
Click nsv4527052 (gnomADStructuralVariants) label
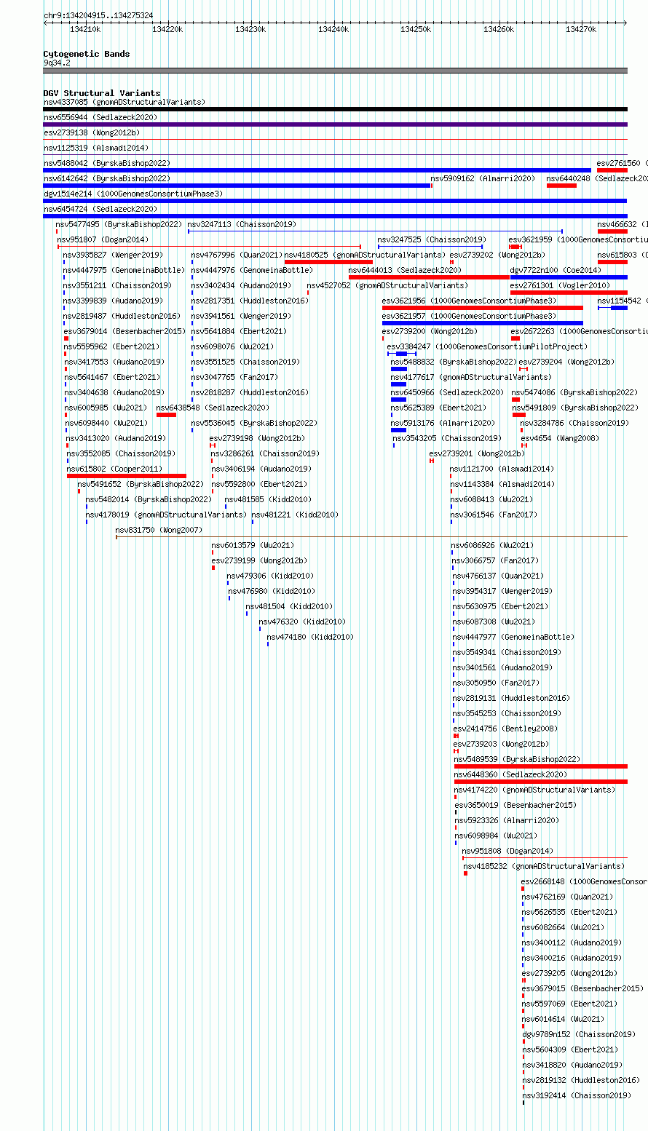[388, 285]
